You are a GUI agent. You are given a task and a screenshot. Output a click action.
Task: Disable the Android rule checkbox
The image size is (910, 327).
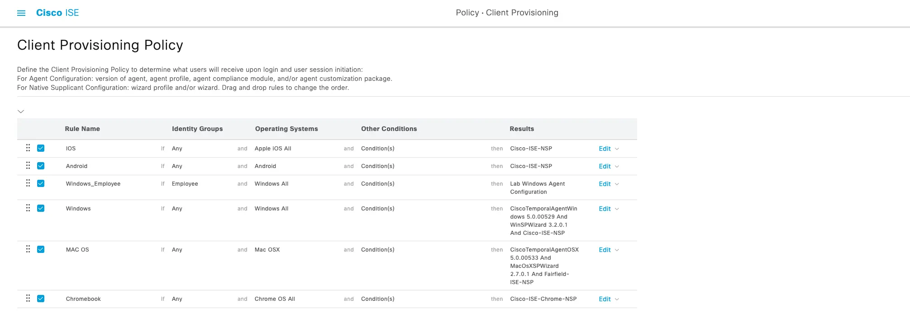tap(41, 166)
